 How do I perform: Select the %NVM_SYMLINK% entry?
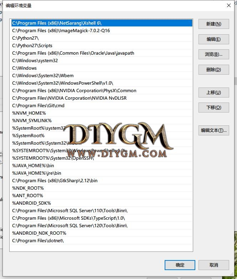[x=102, y=121]
